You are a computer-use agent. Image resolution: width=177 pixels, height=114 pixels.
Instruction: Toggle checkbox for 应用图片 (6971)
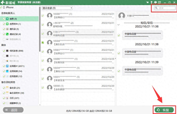point(4,66)
